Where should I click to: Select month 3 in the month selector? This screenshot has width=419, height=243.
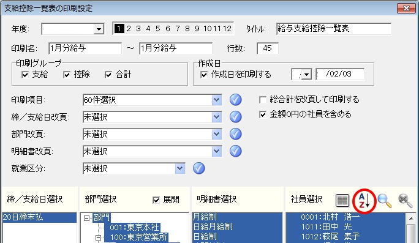[138, 29]
